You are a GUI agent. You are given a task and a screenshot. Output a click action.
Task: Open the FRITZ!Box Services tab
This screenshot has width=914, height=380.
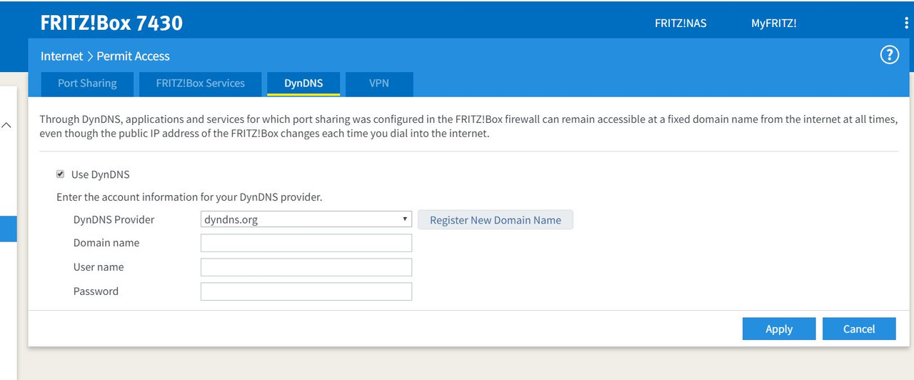(x=201, y=83)
